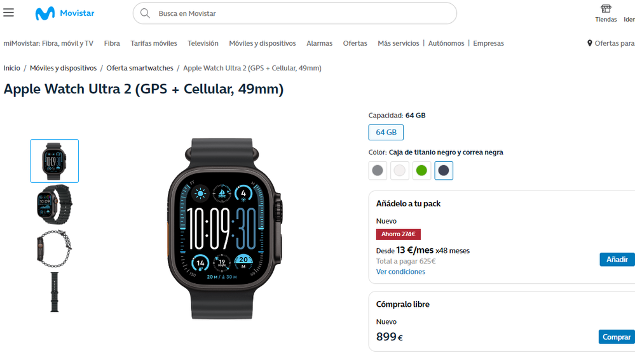Select the 64 GB capacity option
The width and height of the screenshot is (635, 355).
click(386, 132)
